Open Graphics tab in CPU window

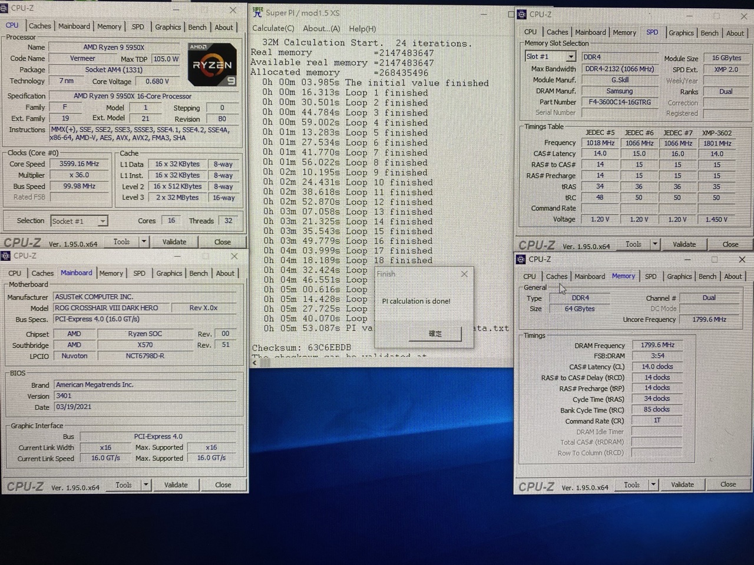point(168,27)
